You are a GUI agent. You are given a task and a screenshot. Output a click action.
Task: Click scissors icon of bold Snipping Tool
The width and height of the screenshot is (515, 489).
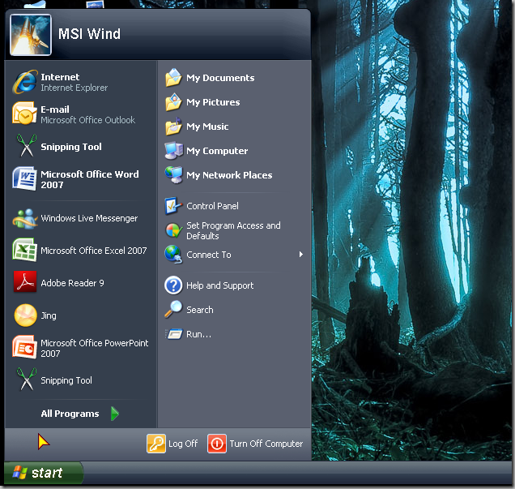tap(26, 146)
